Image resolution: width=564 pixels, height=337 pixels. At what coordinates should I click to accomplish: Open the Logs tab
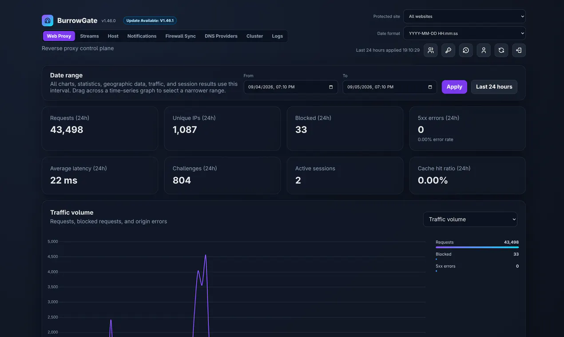tap(278, 36)
